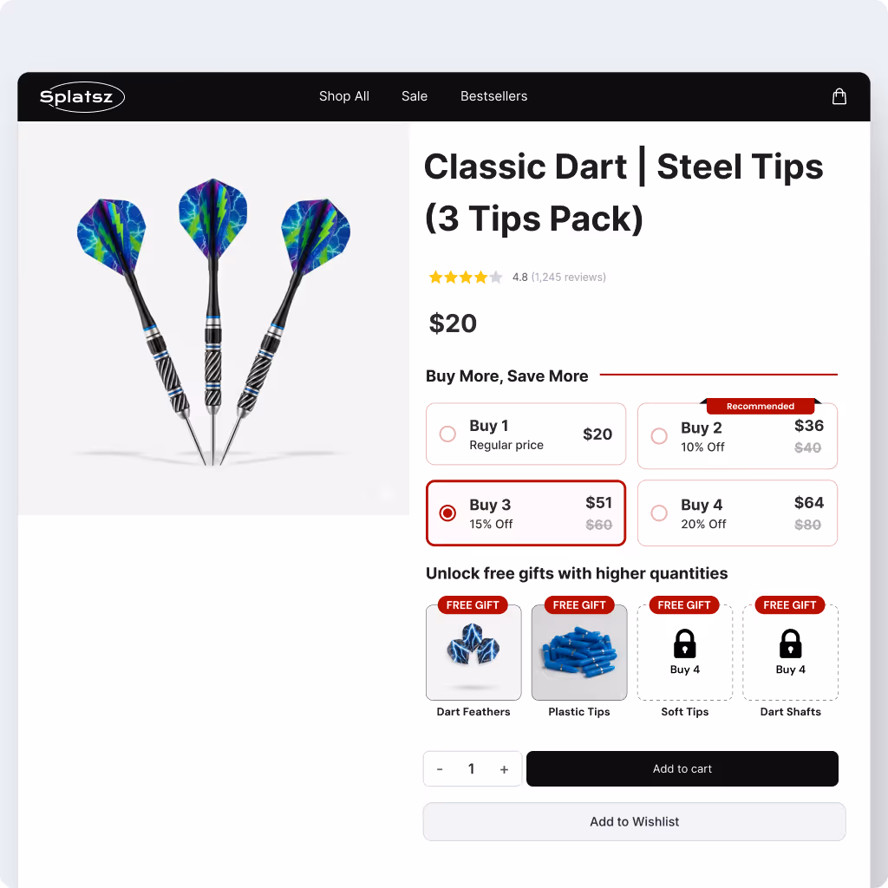Click the Add to cart button
888x888 pixels.
[682, 768]
